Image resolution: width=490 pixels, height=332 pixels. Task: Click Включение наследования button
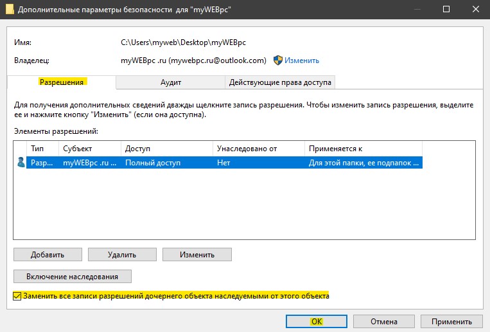(x=72, y=277)
